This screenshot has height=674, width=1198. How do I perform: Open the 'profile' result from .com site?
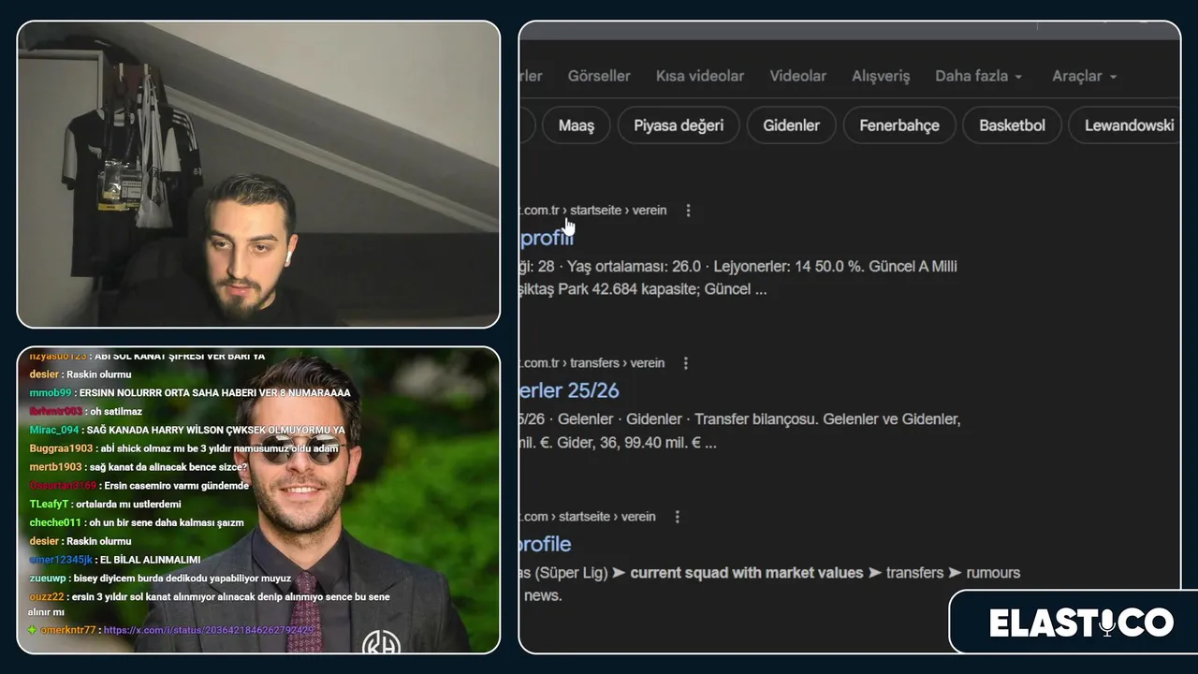(x=545, y=544)
